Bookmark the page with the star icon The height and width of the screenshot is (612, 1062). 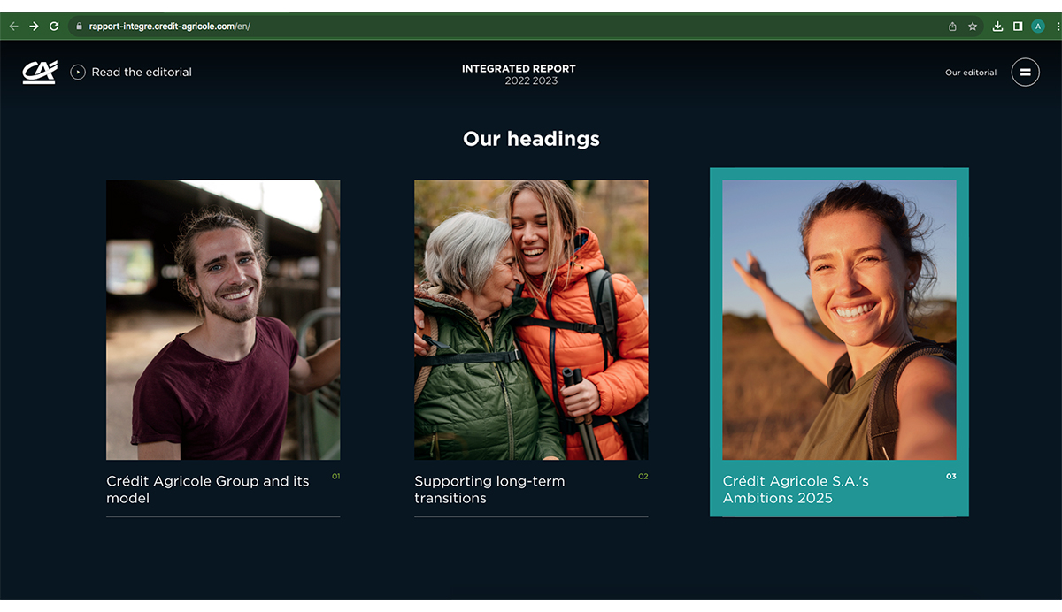coord(973,27)
